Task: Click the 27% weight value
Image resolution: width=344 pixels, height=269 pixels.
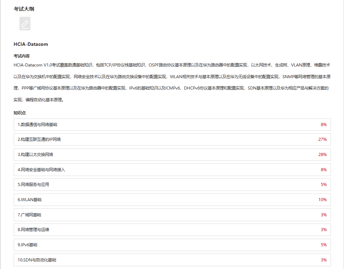Action: (322, 139)
